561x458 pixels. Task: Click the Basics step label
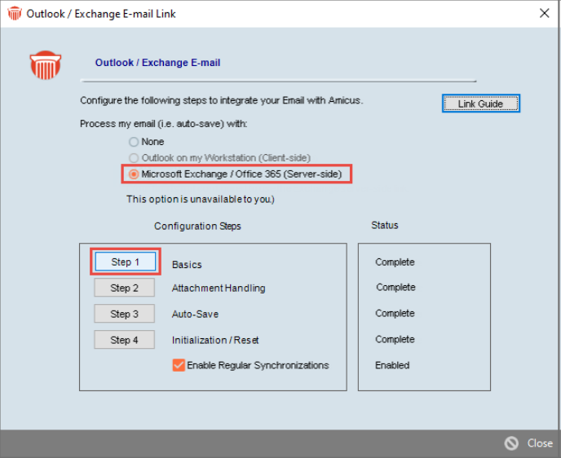click(x=187, y=265)
